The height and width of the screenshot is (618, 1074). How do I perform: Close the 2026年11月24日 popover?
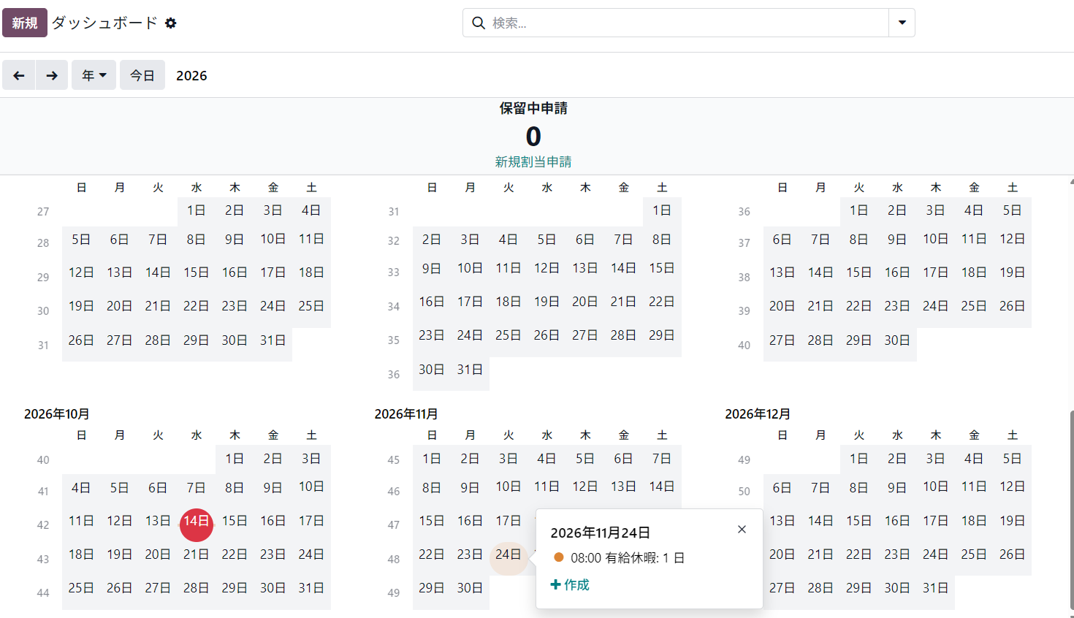point(742,530)
